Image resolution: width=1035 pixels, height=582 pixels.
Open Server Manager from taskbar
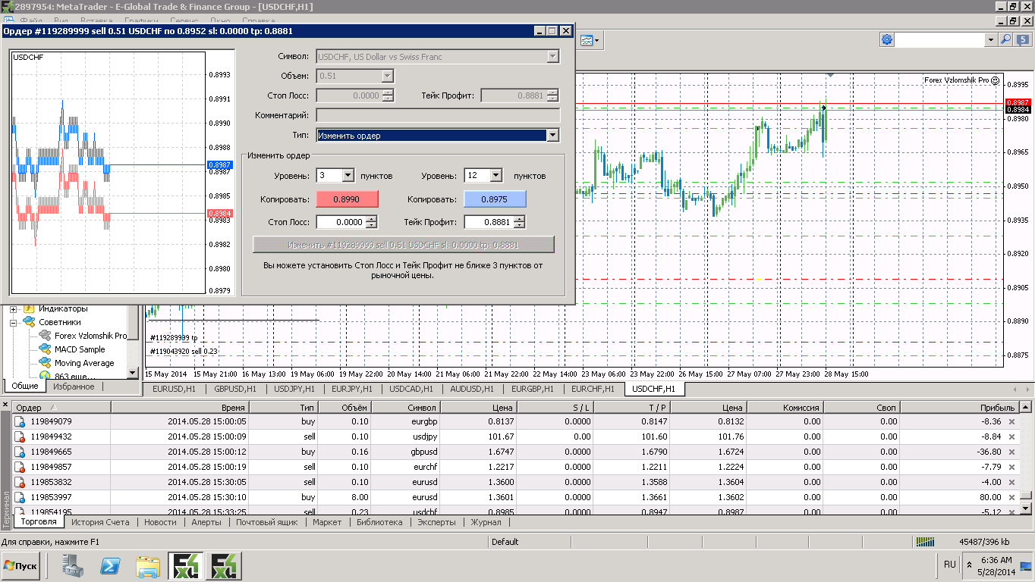click(x=73, y=566)
